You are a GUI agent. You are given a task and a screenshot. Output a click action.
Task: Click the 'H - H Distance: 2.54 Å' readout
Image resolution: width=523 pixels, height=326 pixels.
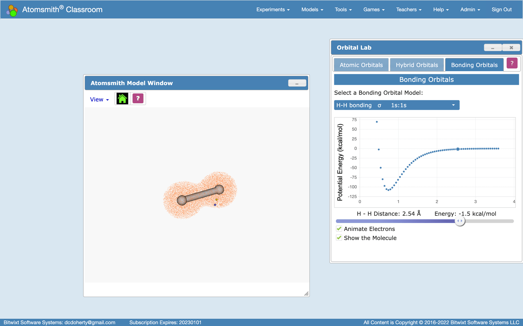389,214
